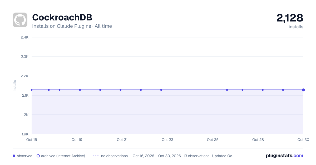
Task: Click the 2K y-axis label
Action: pyautogui.click(x=26, y=115)
